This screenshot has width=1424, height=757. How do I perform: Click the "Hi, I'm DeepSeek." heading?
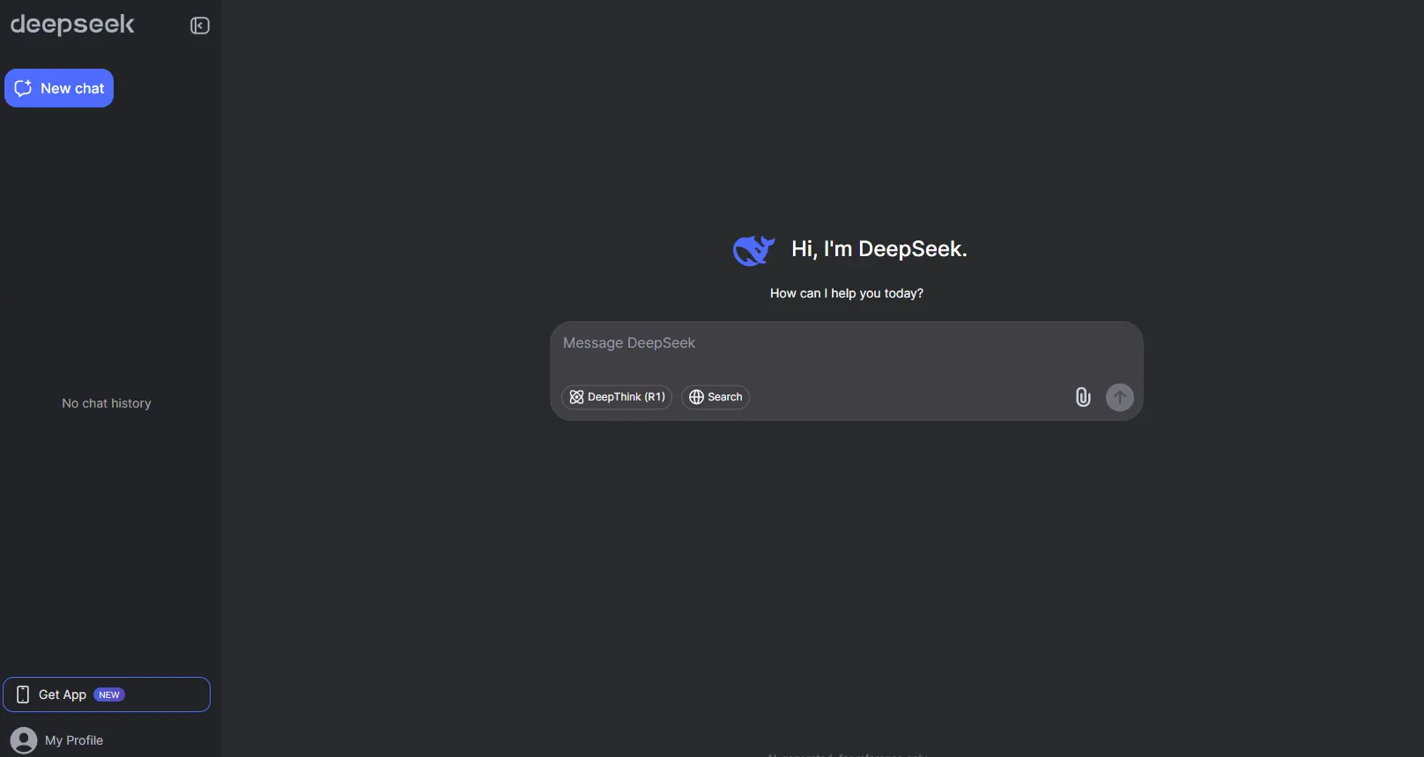(879, 249)
